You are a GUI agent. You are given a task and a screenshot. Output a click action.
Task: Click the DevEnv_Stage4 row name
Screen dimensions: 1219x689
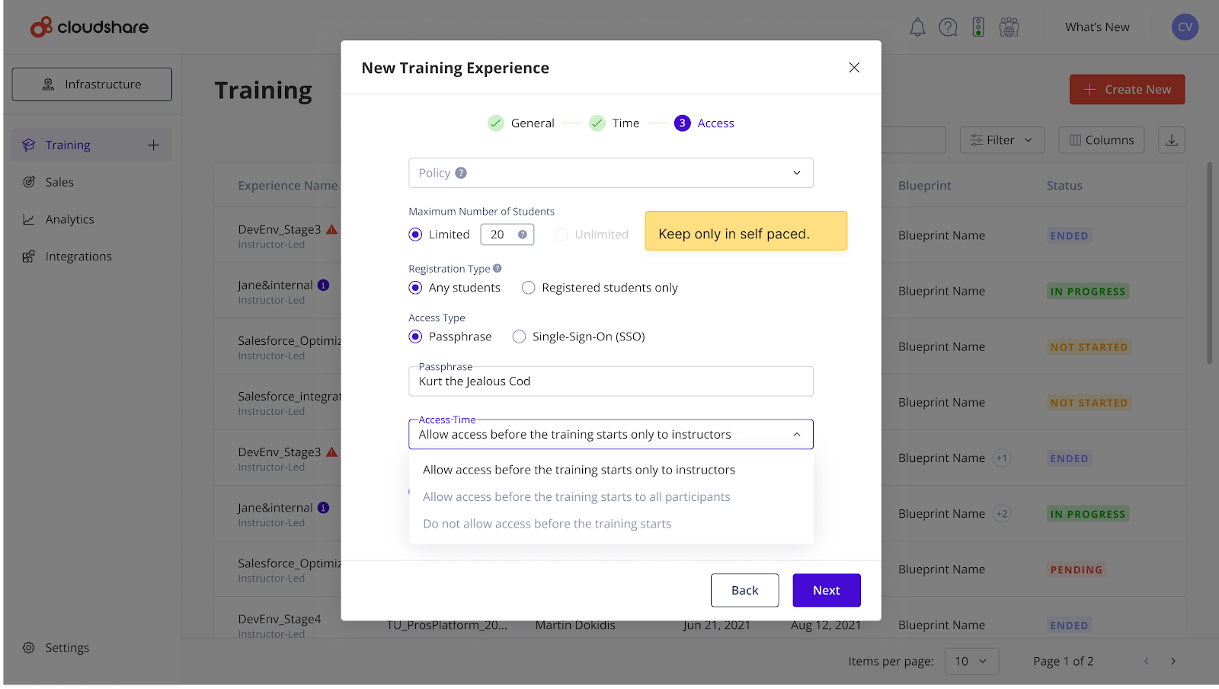(x=280, y=619)
